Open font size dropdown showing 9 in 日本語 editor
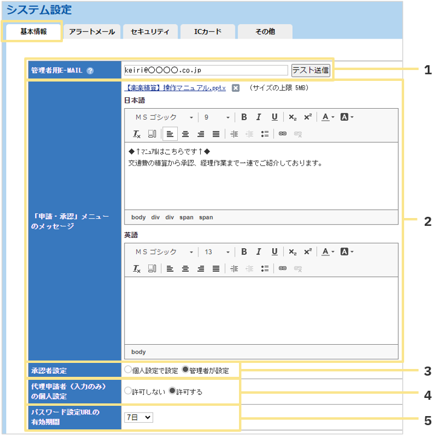The image size is (438, 436). click(217, 117)
